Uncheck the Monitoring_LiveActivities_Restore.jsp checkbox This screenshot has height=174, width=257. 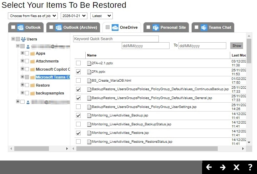coord(78,133)
